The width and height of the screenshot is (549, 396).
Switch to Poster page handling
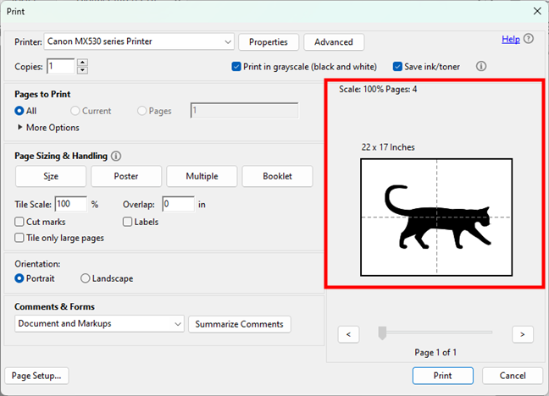[126, 176]
